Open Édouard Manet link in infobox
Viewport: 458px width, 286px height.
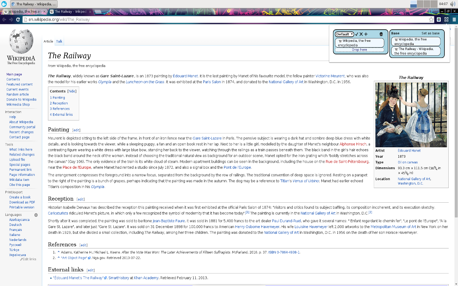409,151
